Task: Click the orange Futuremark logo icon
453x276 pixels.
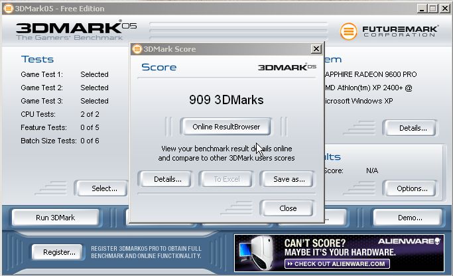Action: click(x=348, y=31)
